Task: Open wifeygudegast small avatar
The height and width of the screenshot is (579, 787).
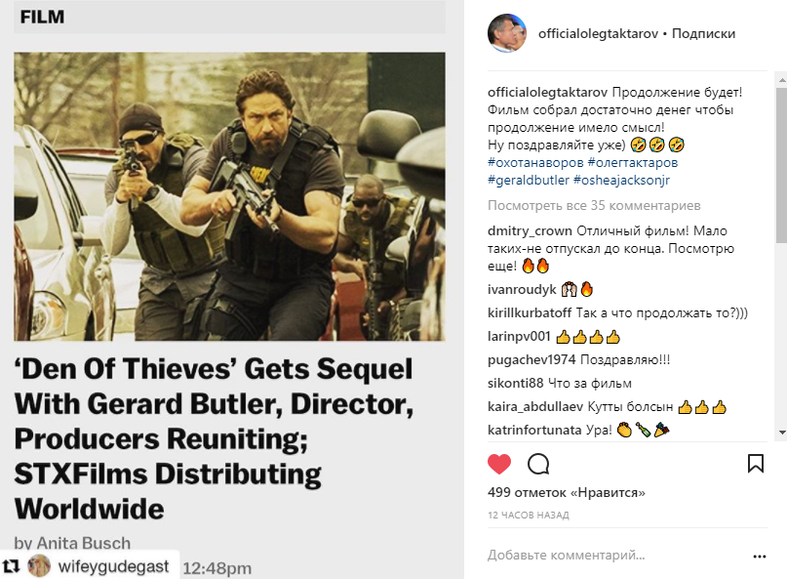Action: (39, 566)
